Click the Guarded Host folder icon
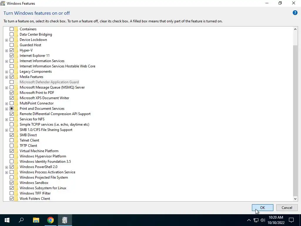Image resolution: width=301 pixels, height=226 pixels. 16,45
